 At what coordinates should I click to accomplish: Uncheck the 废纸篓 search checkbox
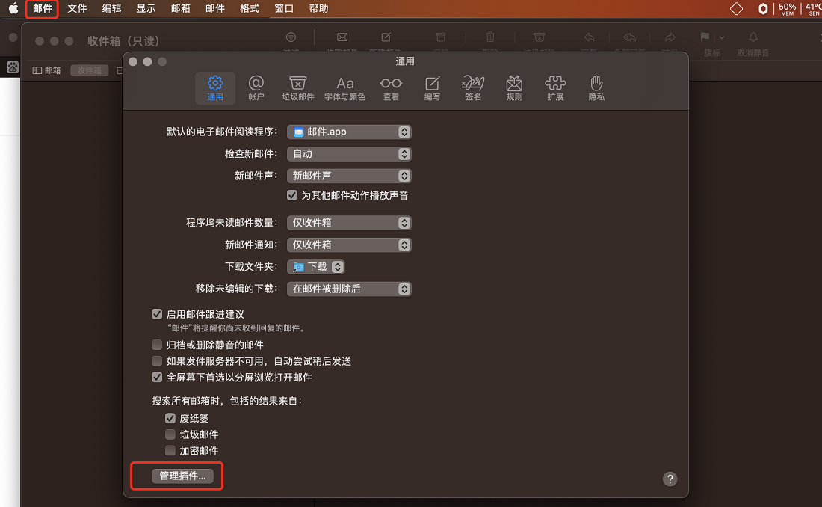click(170, 418)
